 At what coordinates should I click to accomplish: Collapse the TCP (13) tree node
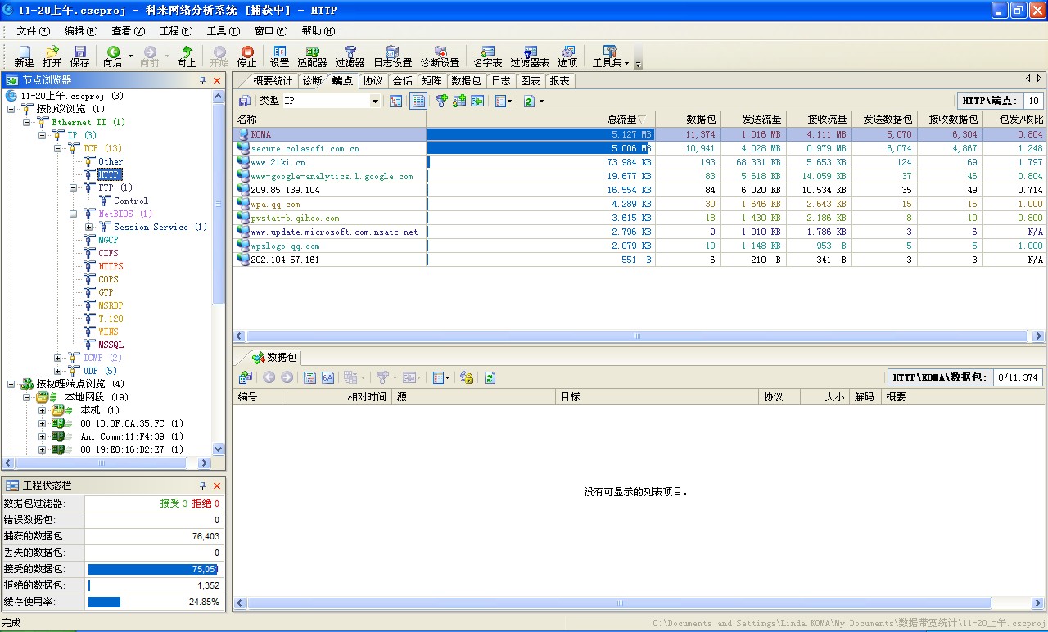[58, 148]
